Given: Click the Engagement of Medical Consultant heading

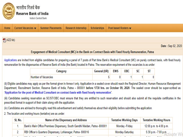Looking at the screenshot, I should [x=92, y=52].
